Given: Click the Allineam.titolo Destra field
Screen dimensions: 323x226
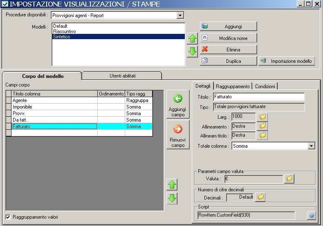Looking at the screenshot, I should [244, 135].
